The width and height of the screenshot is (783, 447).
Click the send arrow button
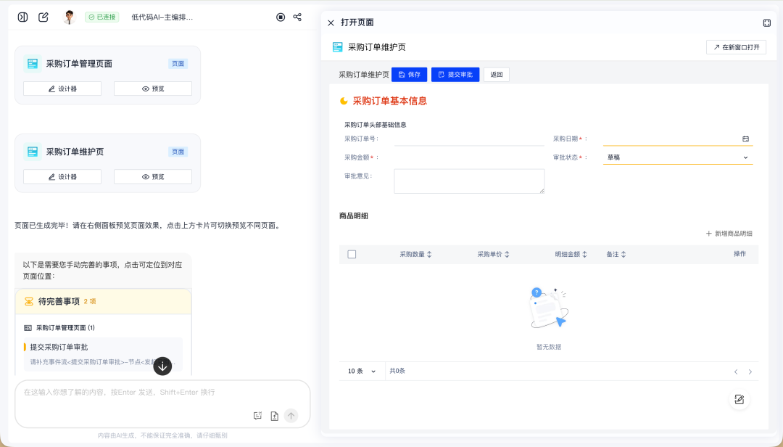coord(291,416)
